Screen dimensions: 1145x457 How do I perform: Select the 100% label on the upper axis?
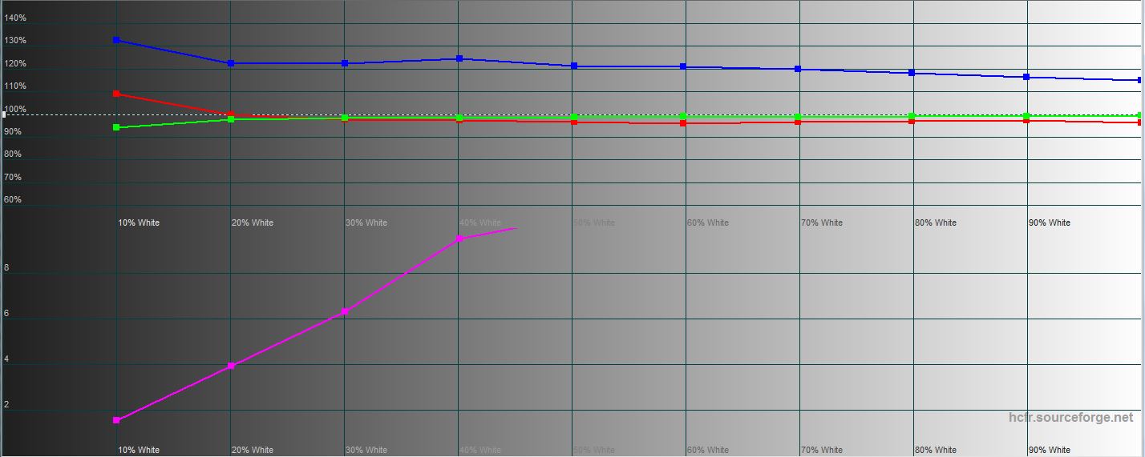15,109
